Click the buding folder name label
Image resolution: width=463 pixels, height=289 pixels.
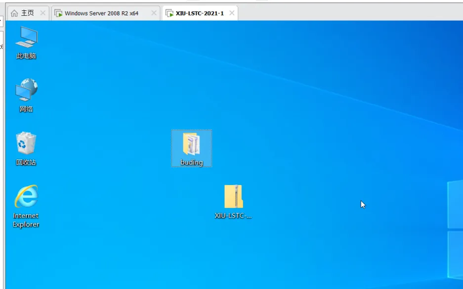click(x=192, y=162)
